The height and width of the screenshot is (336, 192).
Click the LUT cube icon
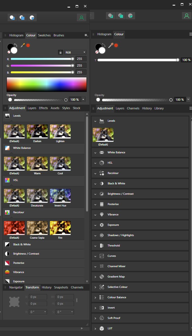coord(102,328)
